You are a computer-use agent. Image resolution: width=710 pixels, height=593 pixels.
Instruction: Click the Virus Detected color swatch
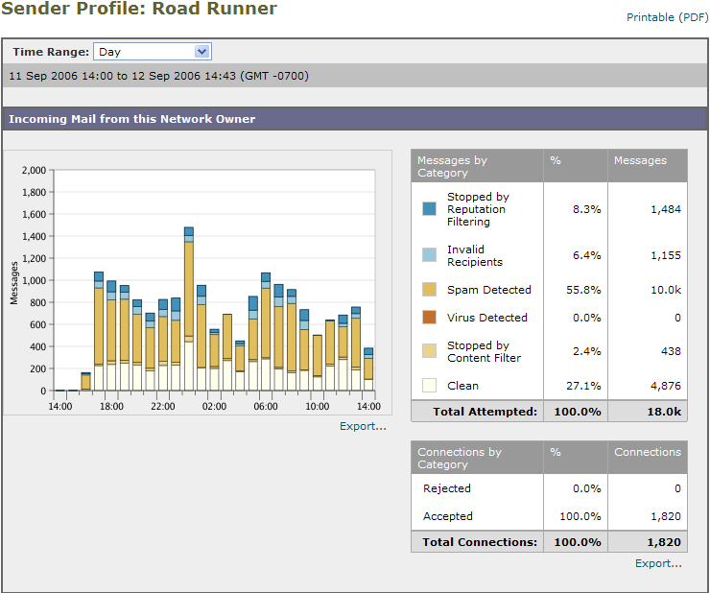click(x=429, y=317)
